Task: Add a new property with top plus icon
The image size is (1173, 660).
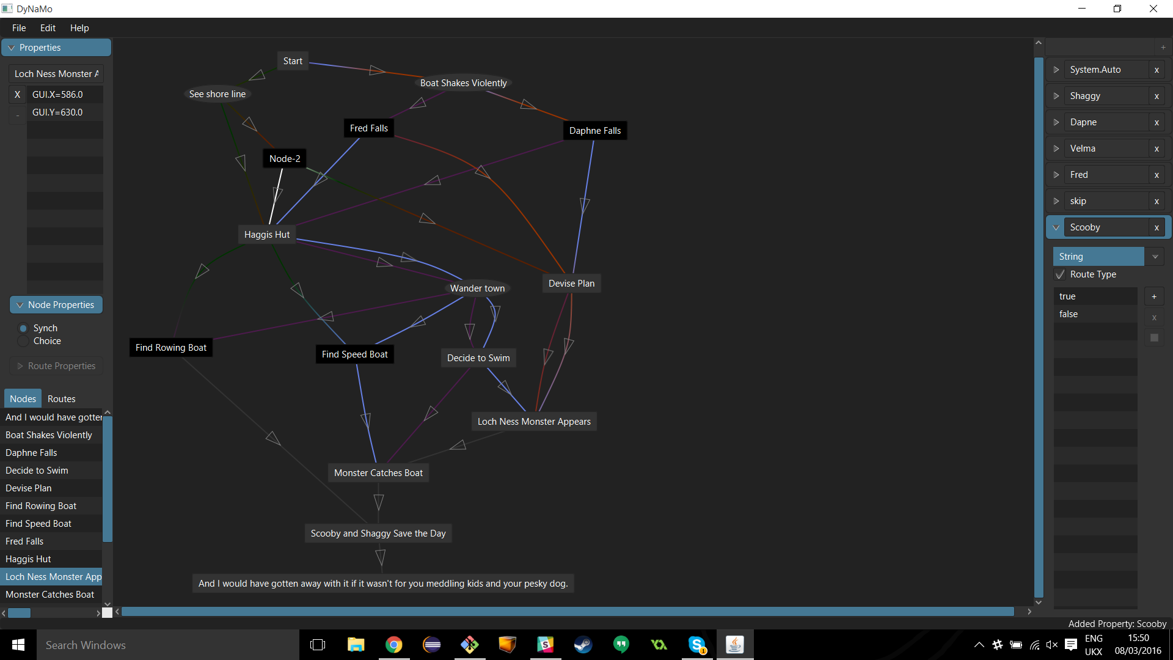Action: 1163,48
